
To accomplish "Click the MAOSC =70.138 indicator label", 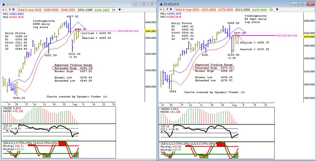I will [x=13, y=111].
